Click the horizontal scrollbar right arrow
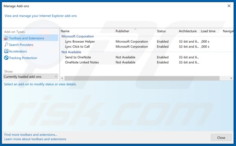Viewport: 236px width, 146px height. tap(231, 78)
